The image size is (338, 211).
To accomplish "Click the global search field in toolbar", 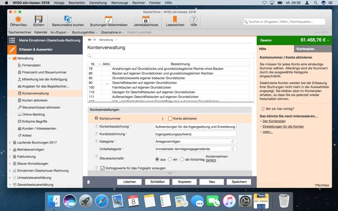I will 284,22.
